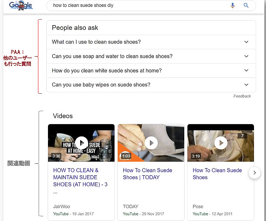The width and height of the screenshot is (266, 221).
Task: Play the JairWoo suede shoes video
Action: [81, 143]
